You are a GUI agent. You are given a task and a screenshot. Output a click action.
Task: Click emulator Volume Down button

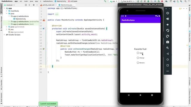pyautogui.click(x=168, y=25)
